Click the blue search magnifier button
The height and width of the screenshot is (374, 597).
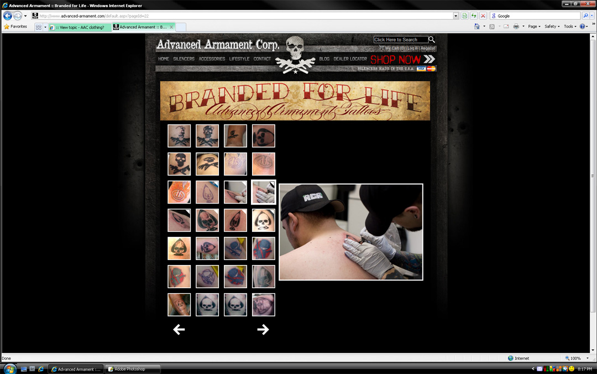tap(585, 16)
